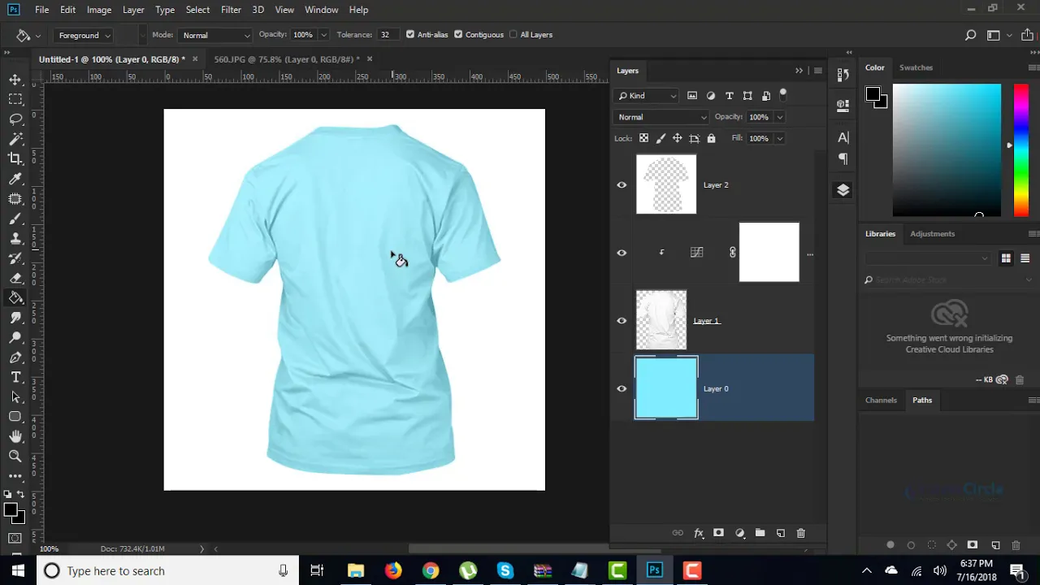Viewport: 1040px width, 585px height.
Task: Open the tool preset picker arrow
Action: 38,35
